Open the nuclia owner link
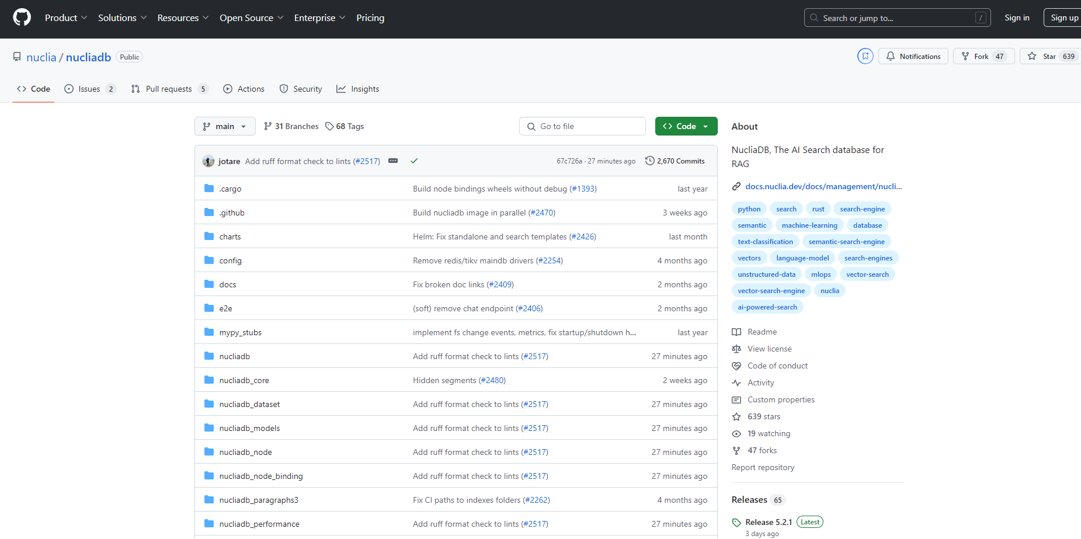This screenshot has height=539, width=1081. 41,57
